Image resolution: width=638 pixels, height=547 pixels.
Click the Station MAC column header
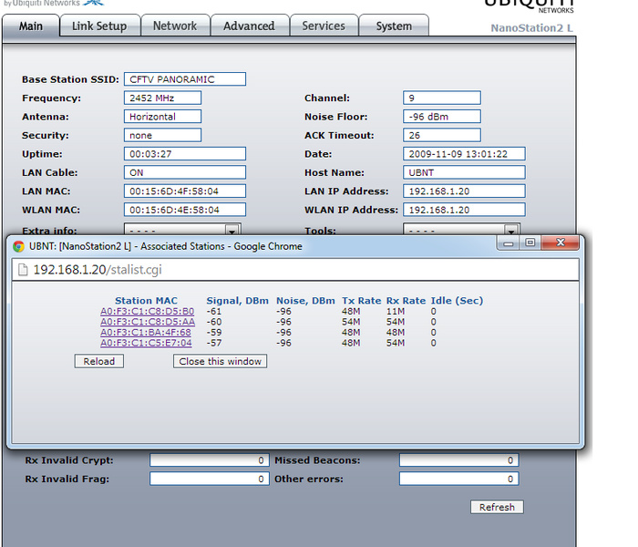[x=146, y=301]
